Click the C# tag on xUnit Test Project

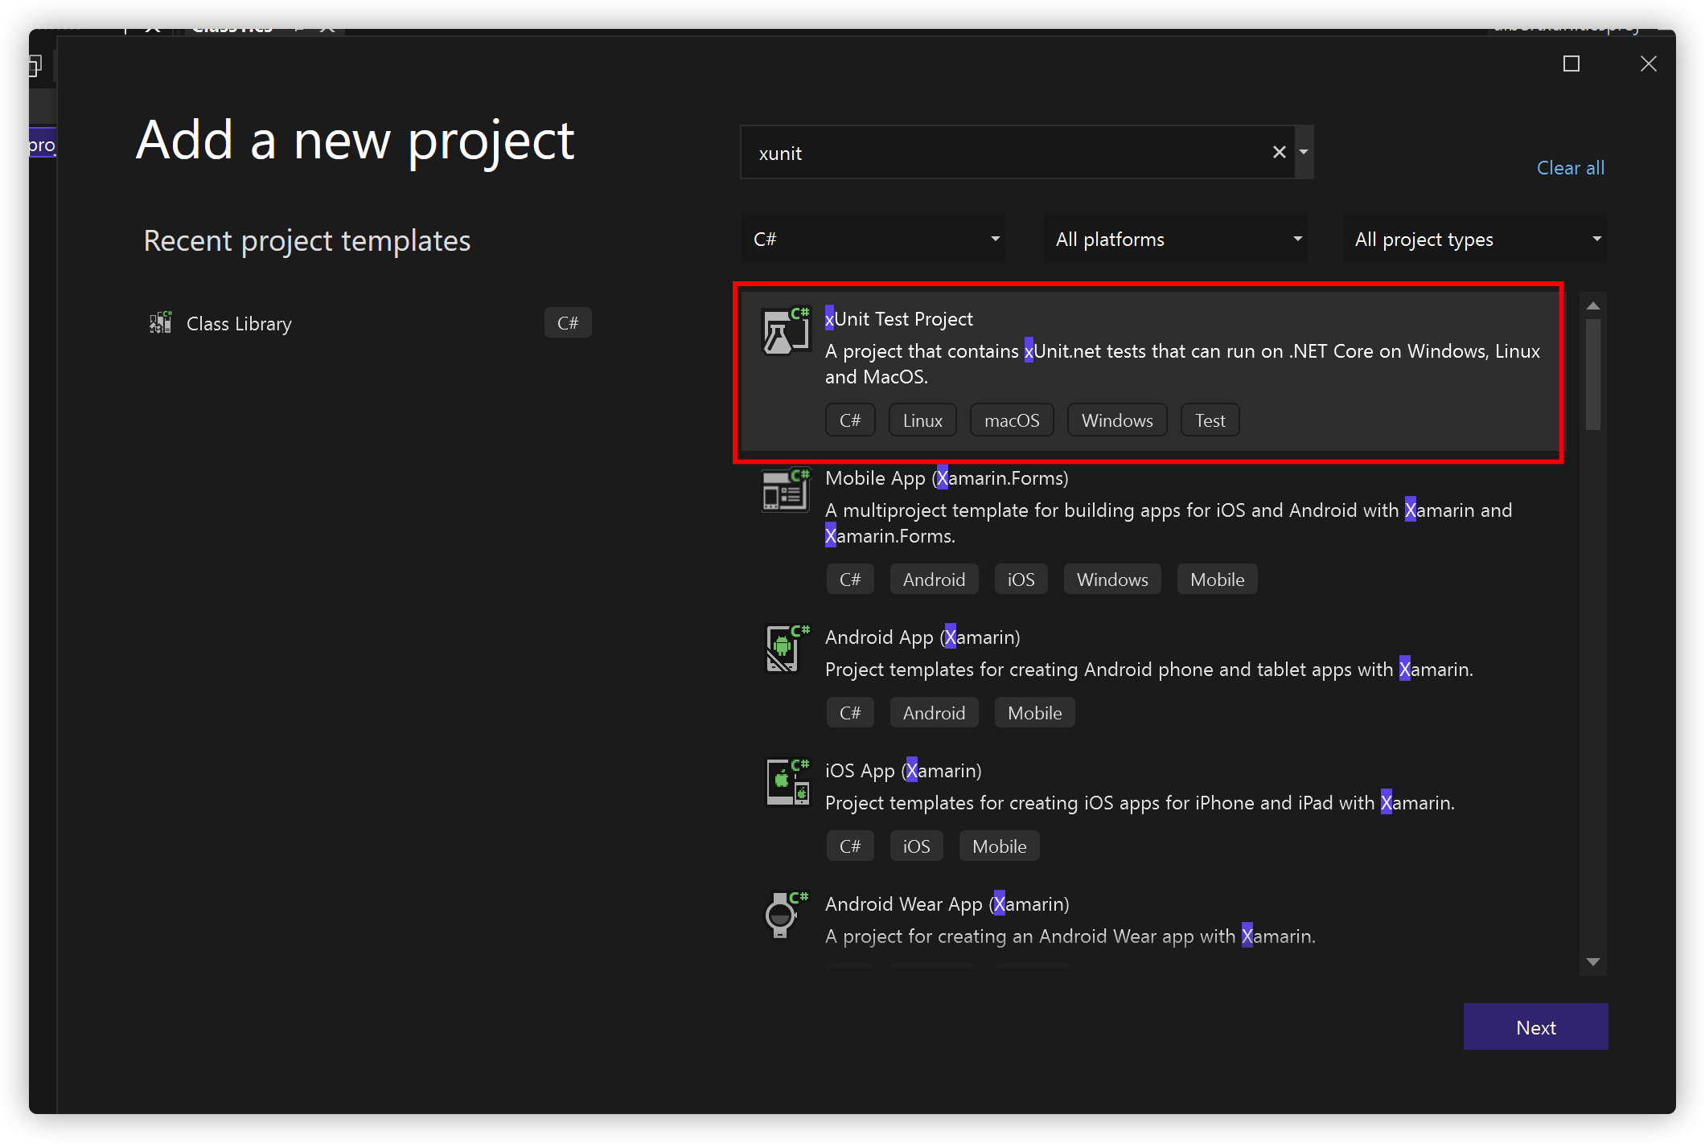[x=850, y=420]
